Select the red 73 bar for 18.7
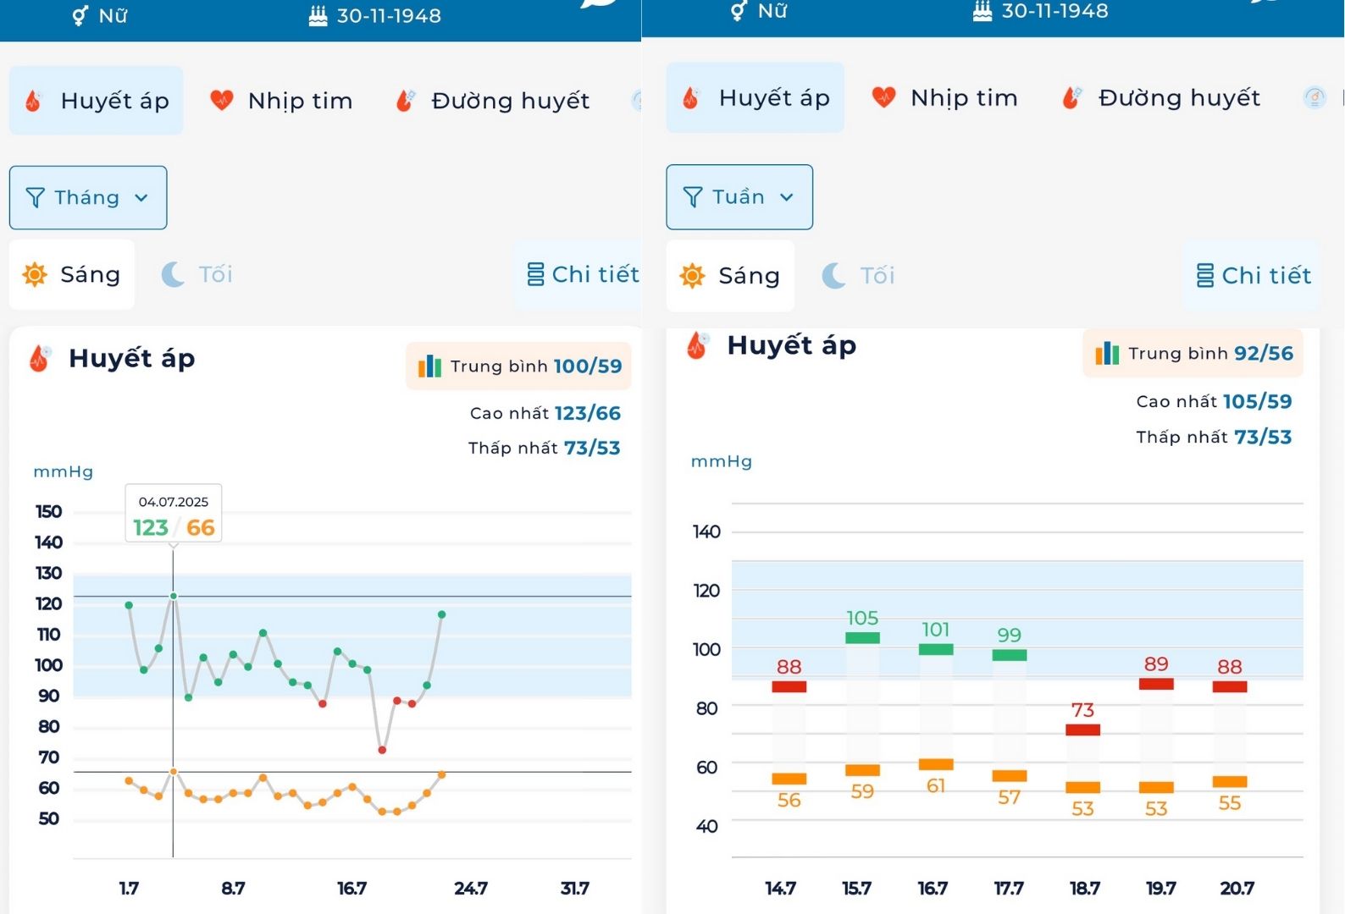 1082,730
